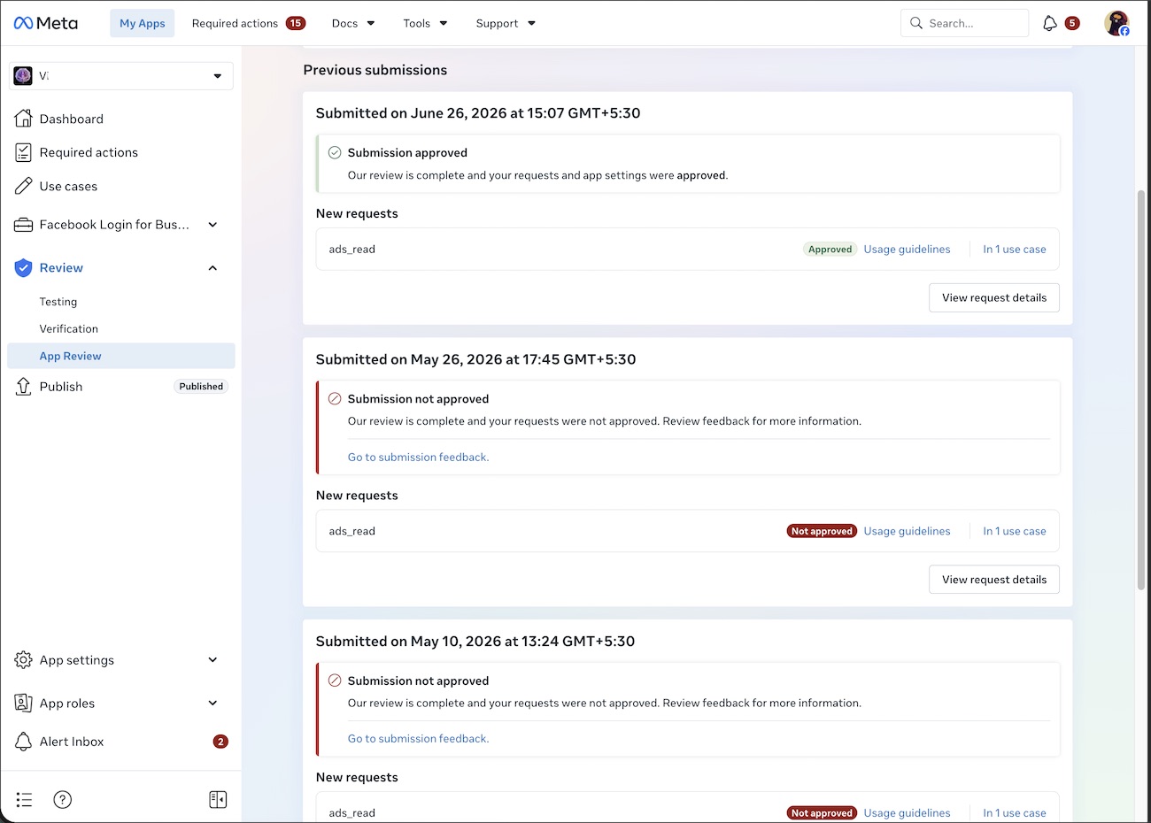Open Usage guidelines in May 10 submission
Image resolution: width=1151 pixels, height=823 pixels.
pyautogui.click(x=907, y=812)
